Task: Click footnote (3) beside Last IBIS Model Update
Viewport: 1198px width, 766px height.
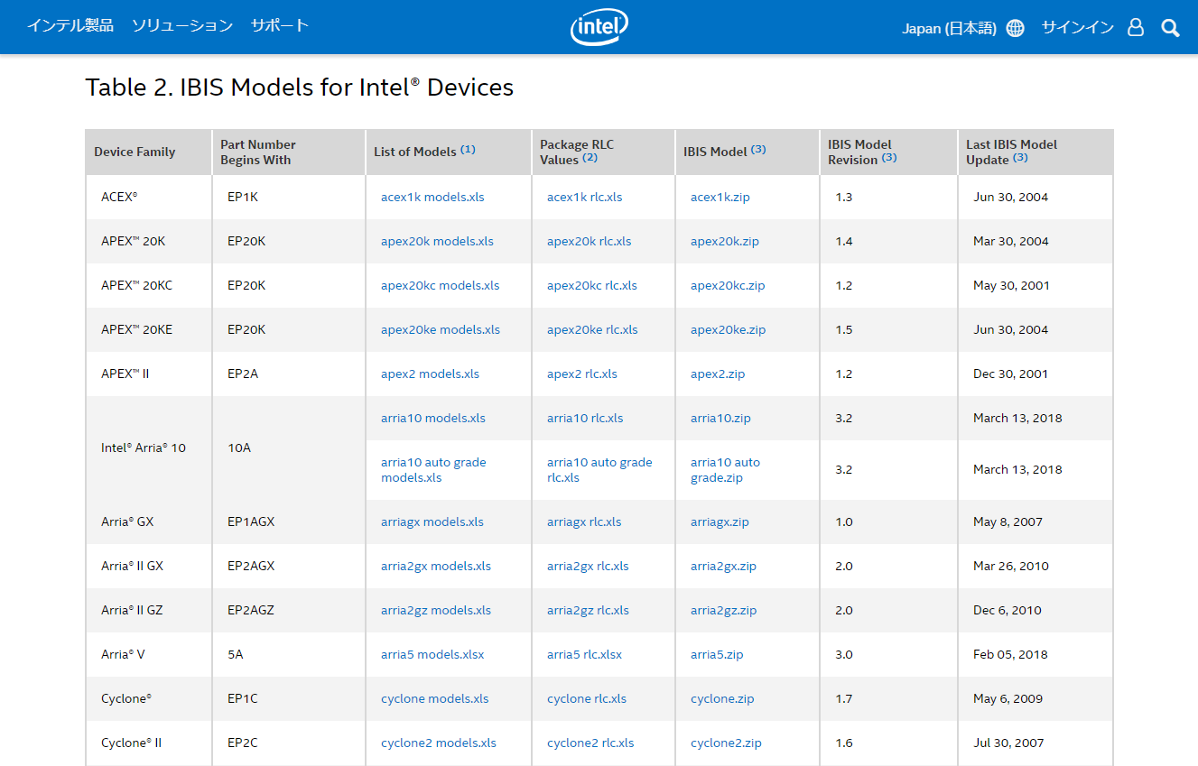Action: [1020, 157]
